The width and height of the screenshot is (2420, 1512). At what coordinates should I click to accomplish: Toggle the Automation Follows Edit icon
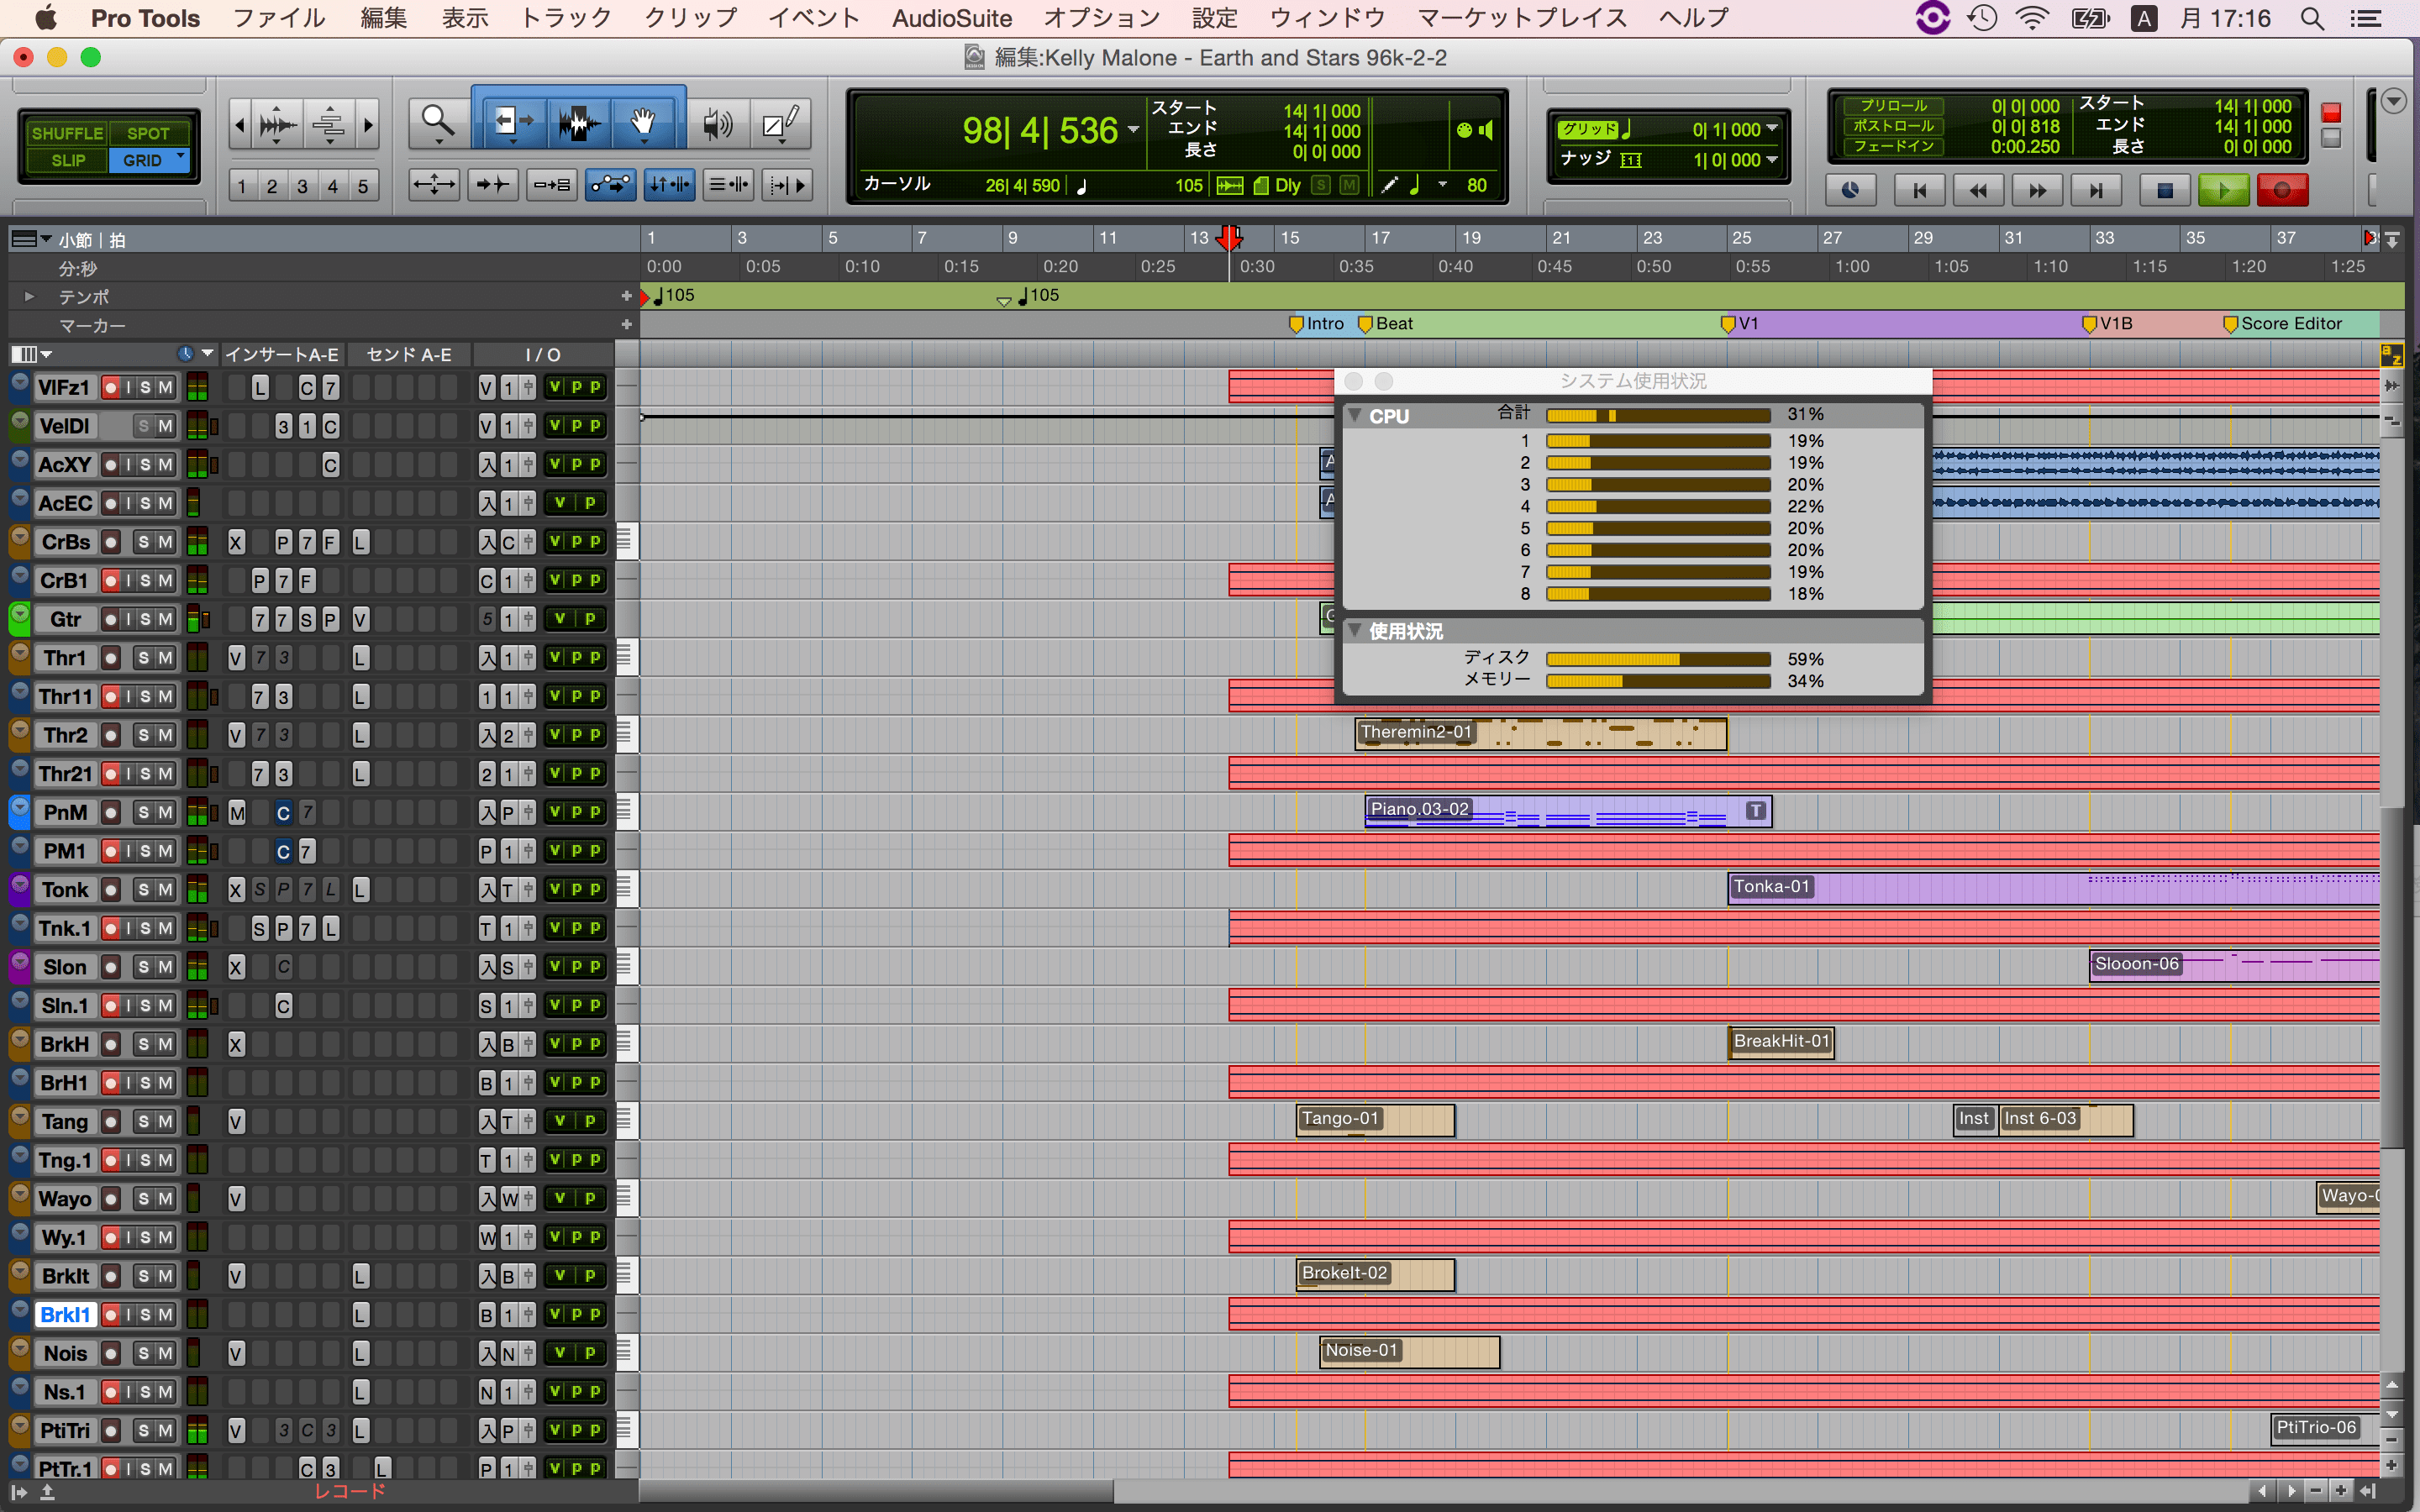(610, 185)
